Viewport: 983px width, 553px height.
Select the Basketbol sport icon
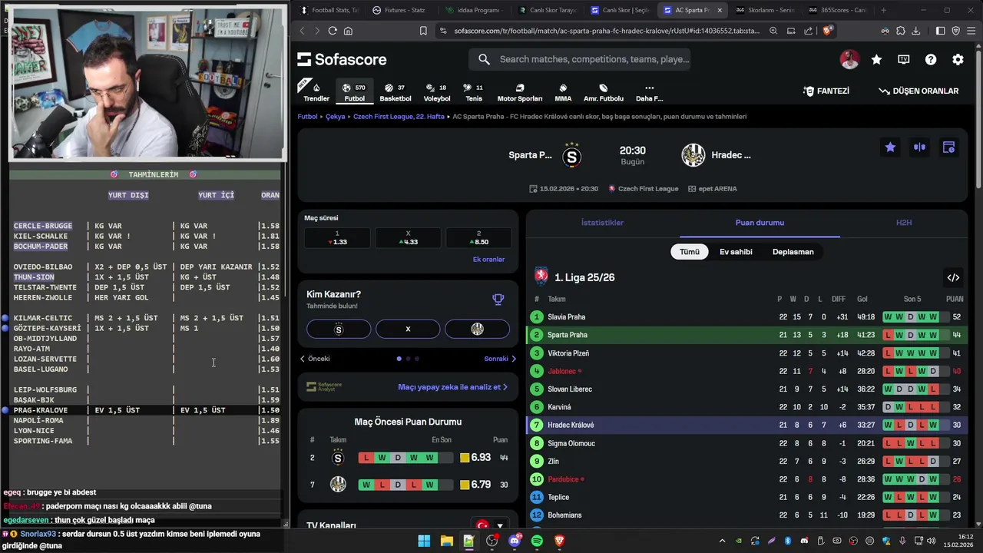click(x=396, y=92)
